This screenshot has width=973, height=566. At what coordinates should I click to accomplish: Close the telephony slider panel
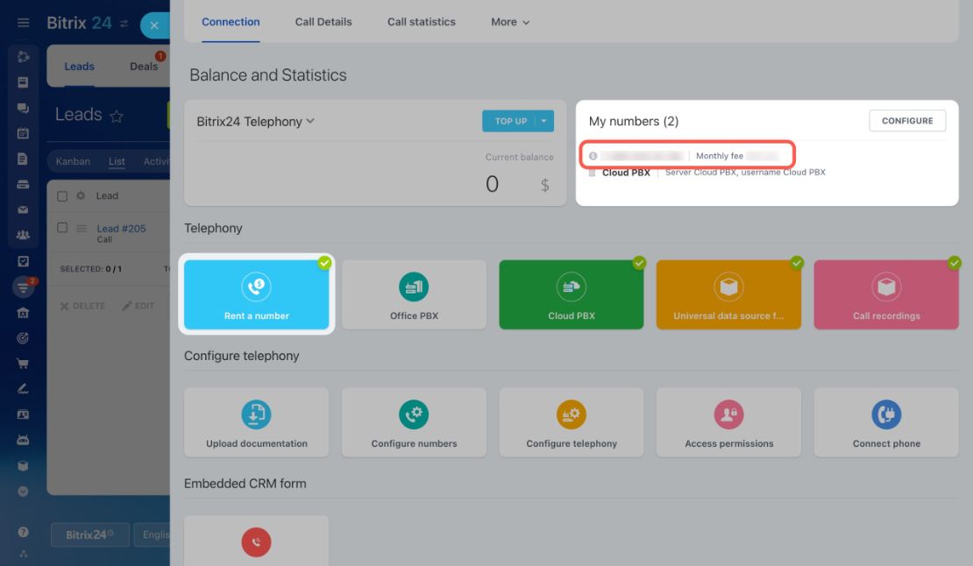pos(154,25)
